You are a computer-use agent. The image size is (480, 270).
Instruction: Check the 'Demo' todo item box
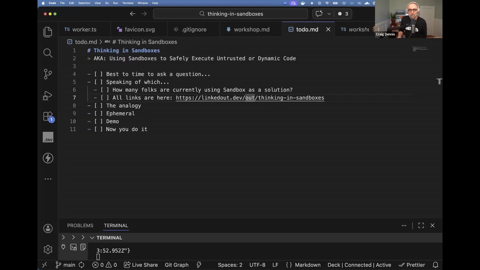[x=98, y=121]
